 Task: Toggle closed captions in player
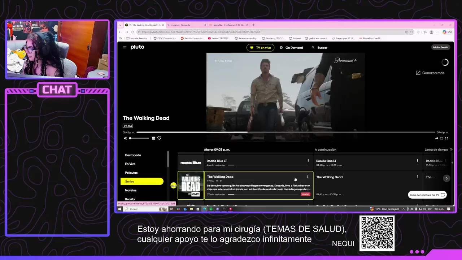point(153,138)
